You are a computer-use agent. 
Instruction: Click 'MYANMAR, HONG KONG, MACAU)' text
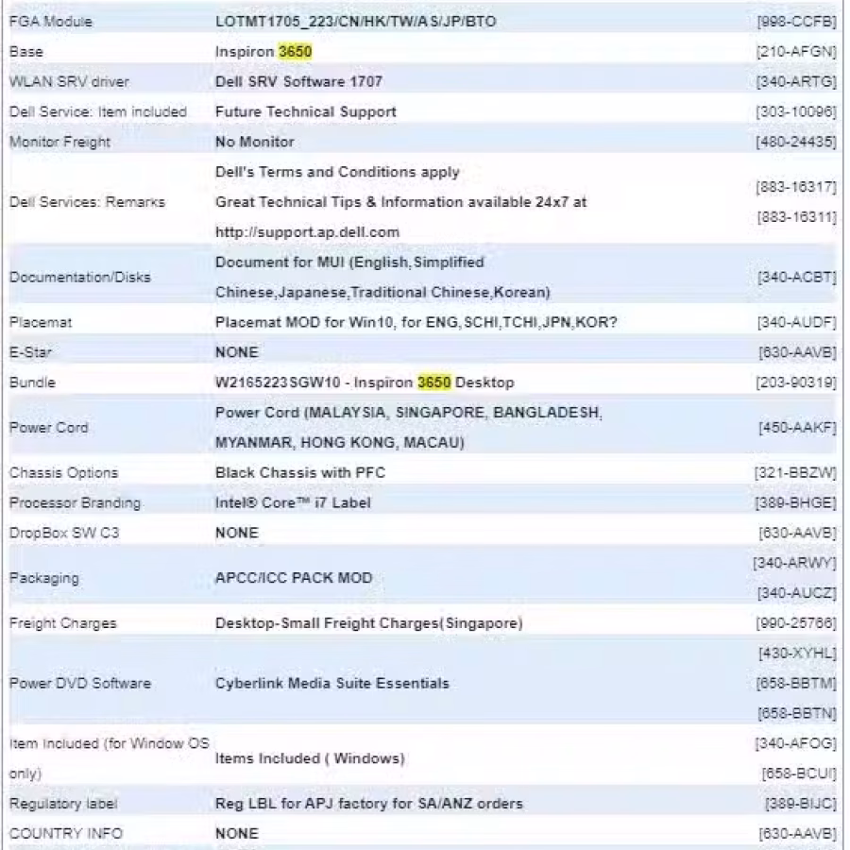pos(340,443)
